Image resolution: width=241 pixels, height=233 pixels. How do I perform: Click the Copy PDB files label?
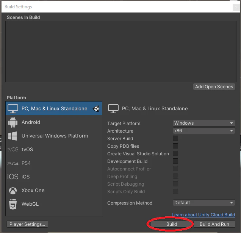pos(123,146)
